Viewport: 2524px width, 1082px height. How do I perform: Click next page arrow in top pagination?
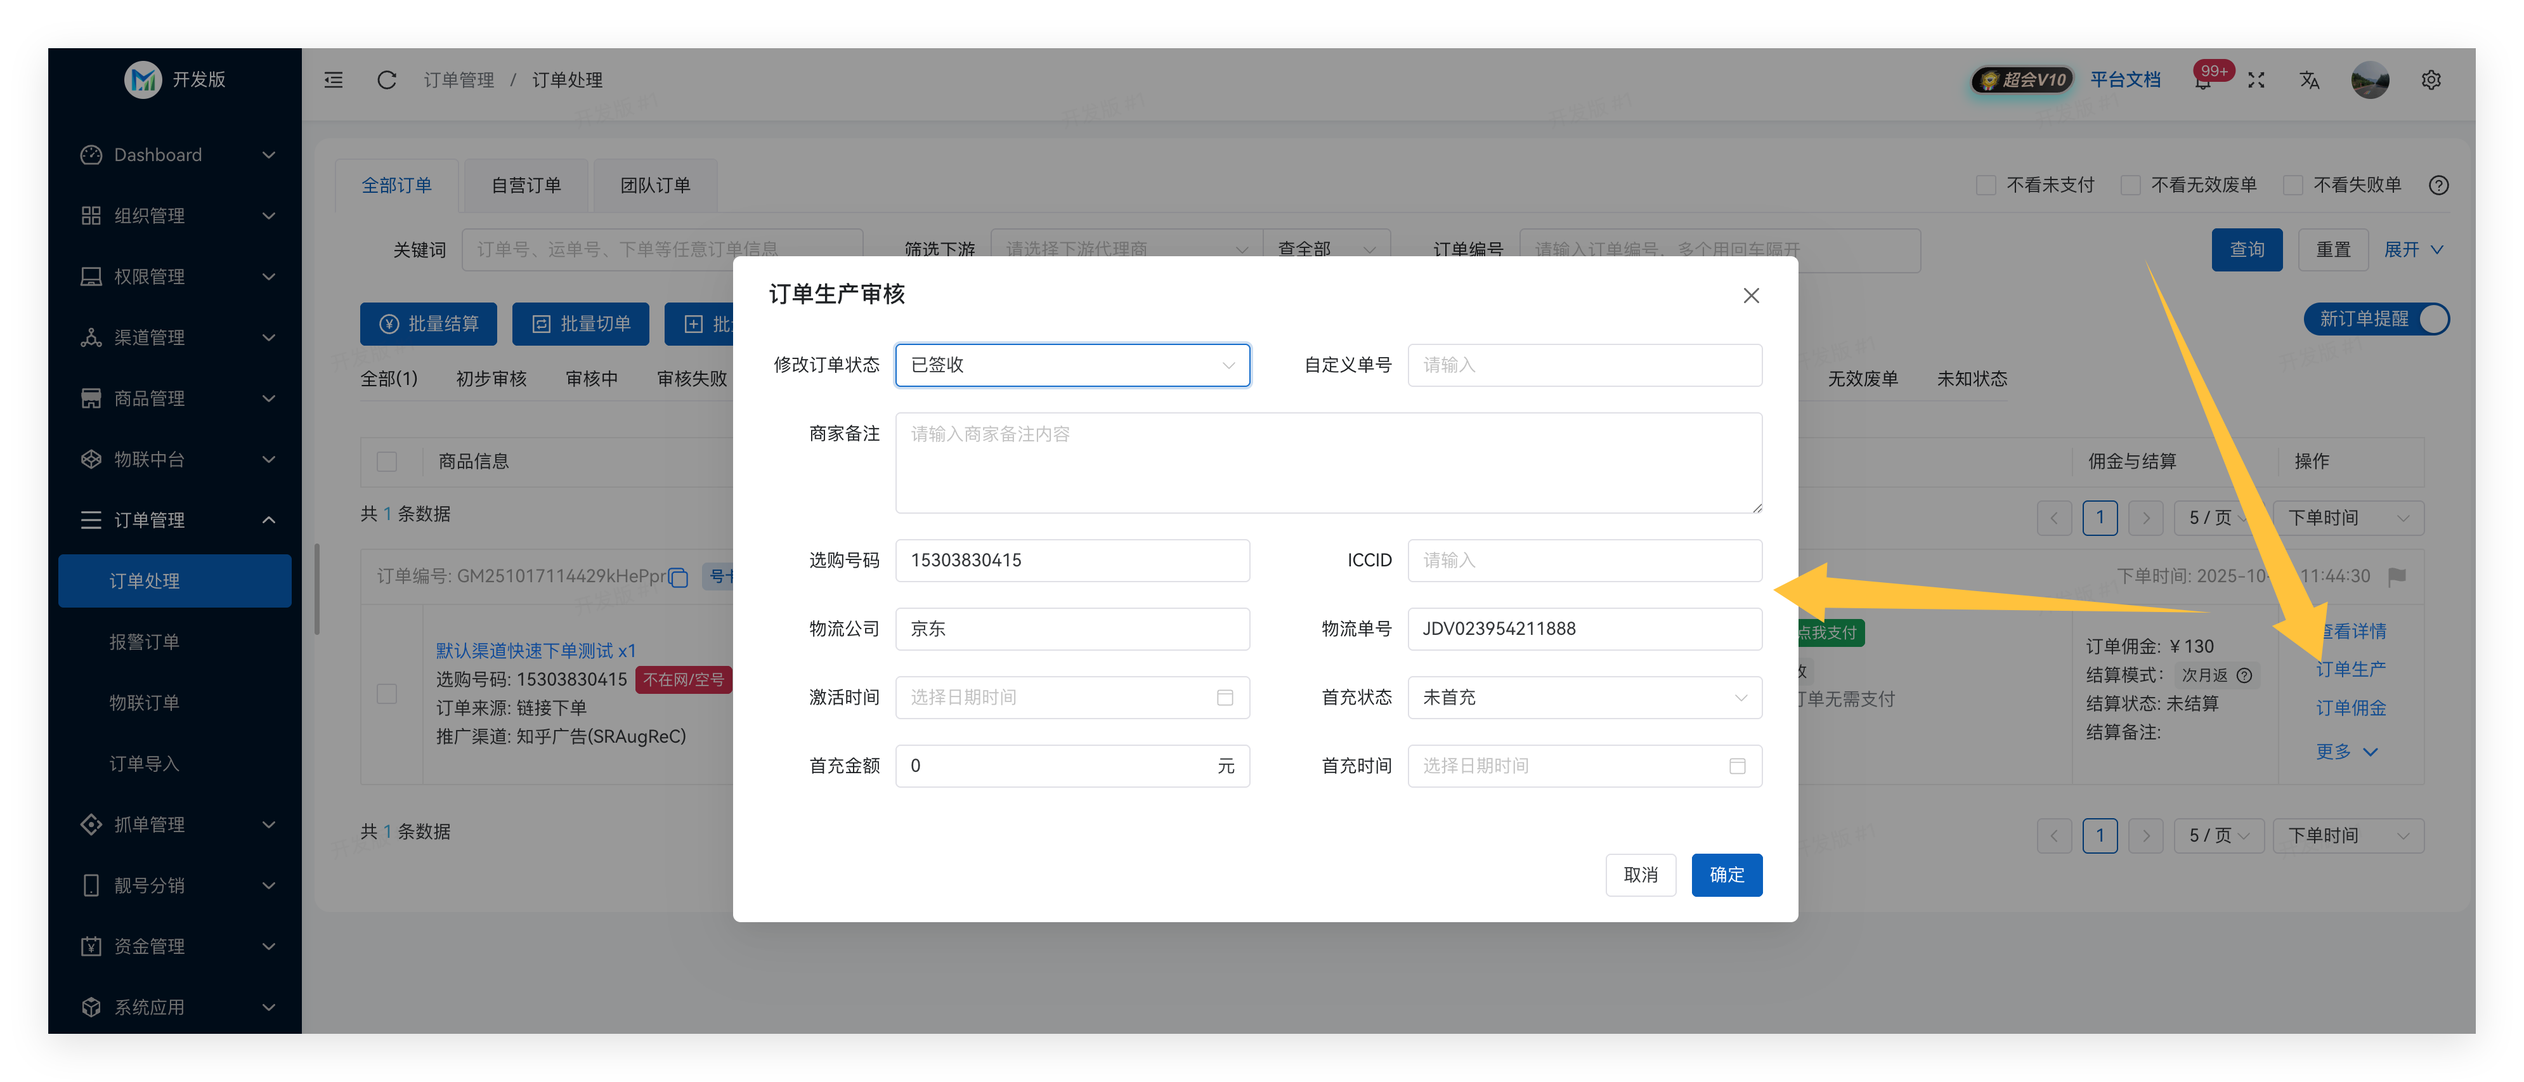click(2145, 518)
